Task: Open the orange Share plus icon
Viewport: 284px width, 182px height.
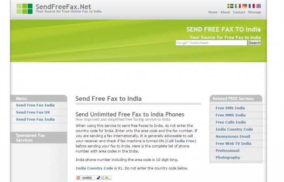Action: pyautogui.click(x=78, y=178)
